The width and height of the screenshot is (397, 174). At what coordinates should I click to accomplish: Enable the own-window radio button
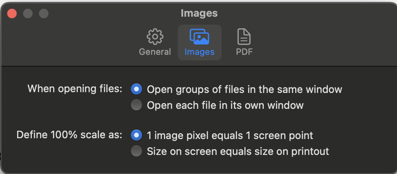coord(136,105)
